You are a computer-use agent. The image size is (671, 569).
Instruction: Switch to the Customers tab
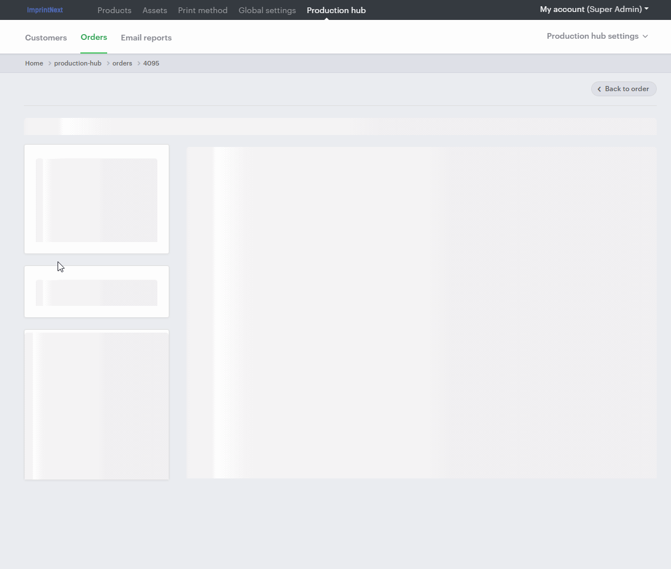point(46,38)
